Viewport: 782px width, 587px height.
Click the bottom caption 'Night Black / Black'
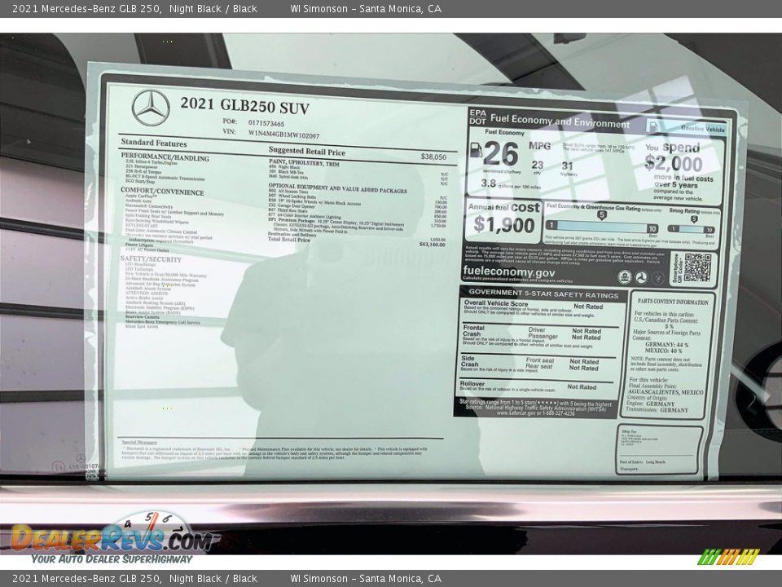[x=213, y=579]
